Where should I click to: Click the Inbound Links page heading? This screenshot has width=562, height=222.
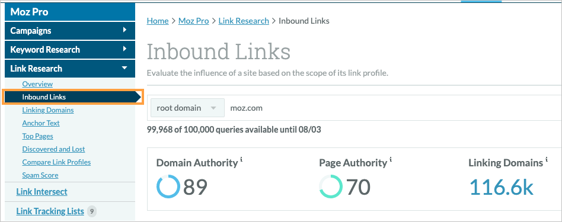click(x=219, y=52)
